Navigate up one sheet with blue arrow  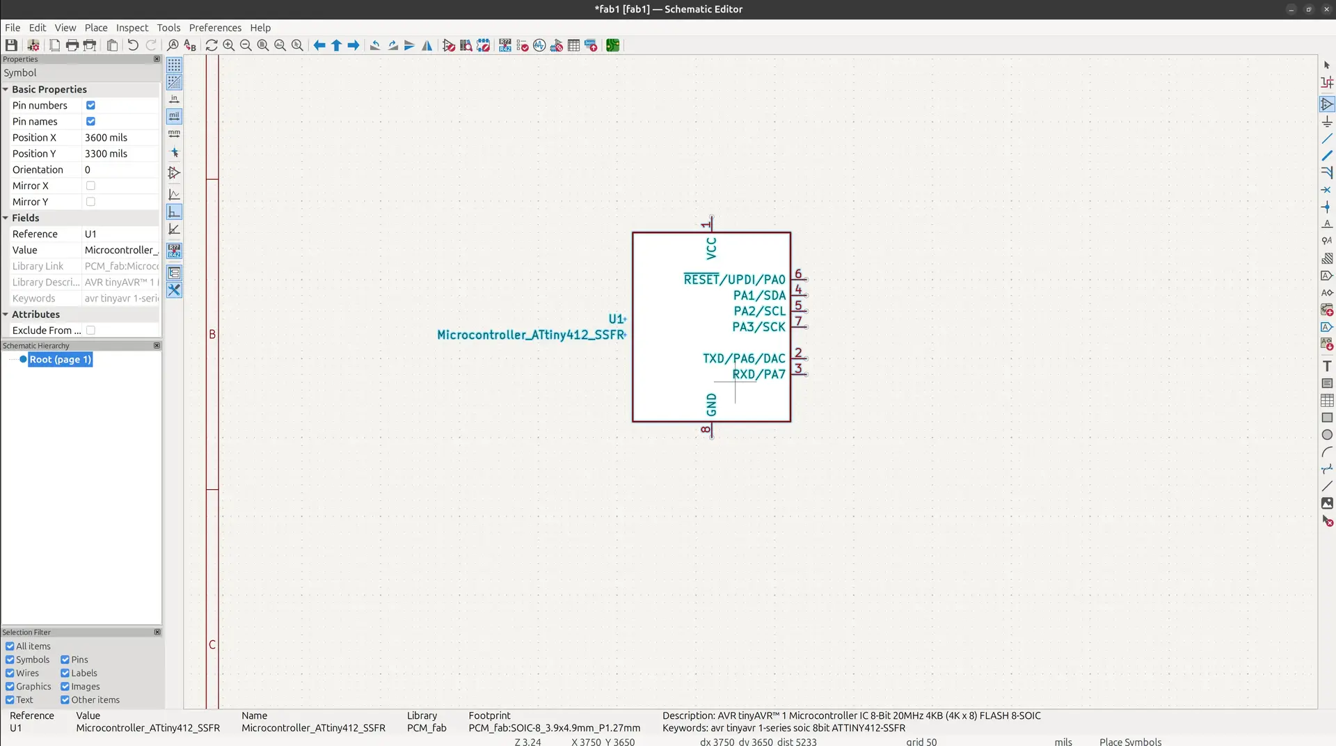337,45
